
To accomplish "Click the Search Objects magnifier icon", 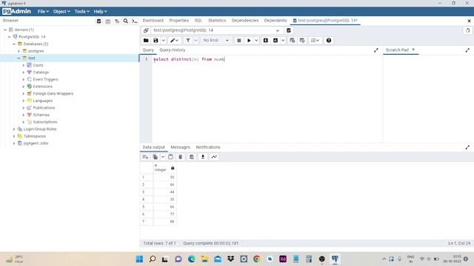I will [125, 21].
